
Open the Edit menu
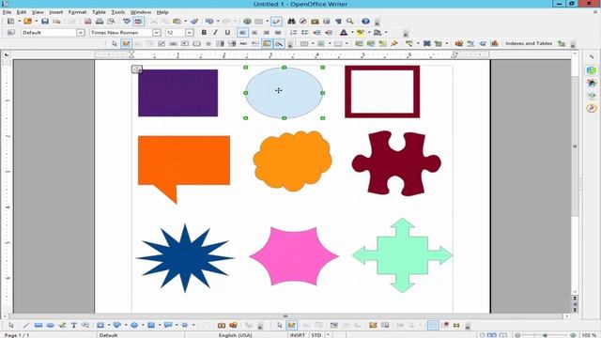coord(22,12)
